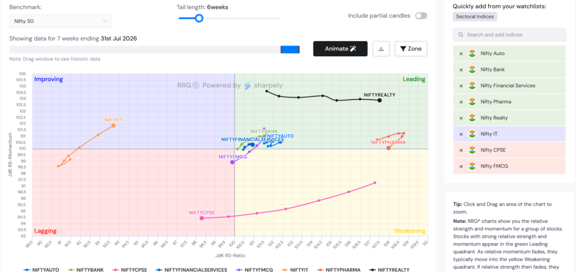Click the flag icon beside Nifty Financial Services

(x=472, y=86)
